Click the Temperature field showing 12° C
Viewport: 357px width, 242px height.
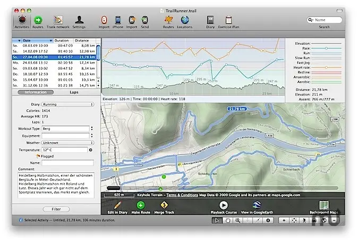(x=65, y=150)
